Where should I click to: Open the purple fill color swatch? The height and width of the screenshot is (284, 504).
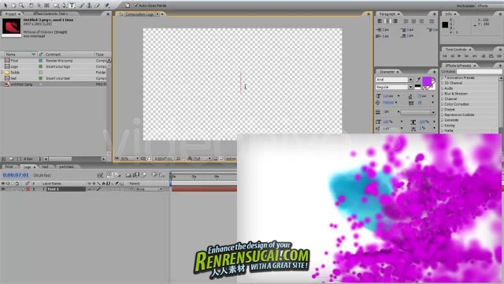pos(427,81)
